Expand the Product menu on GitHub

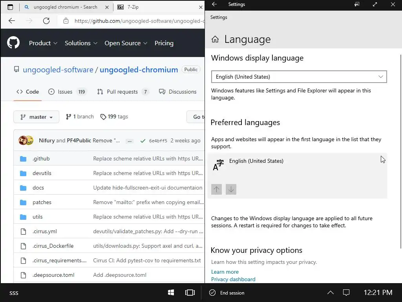(x=43, y=43)
